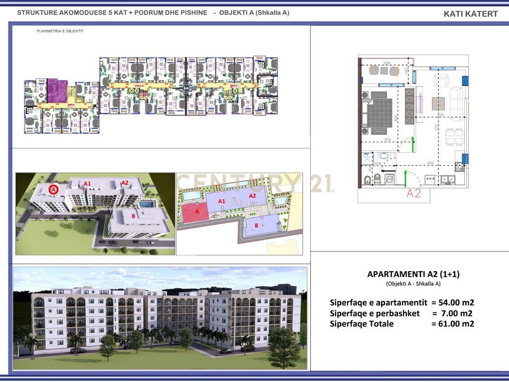Click the '= 54.00 m2' value
Image resolution: width=509 pixels, height=382 pixels.
pos(453,303)
